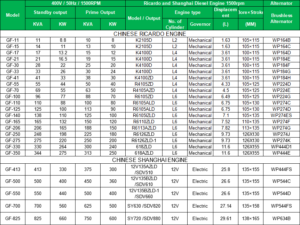The height and width of the screenshot is (225, 300).
Task: Select the GF-700 model cell
Action: [13, 206]
